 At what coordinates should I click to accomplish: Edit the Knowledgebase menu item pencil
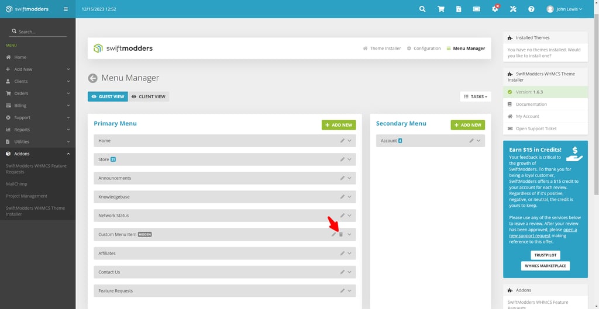[342, 197]
